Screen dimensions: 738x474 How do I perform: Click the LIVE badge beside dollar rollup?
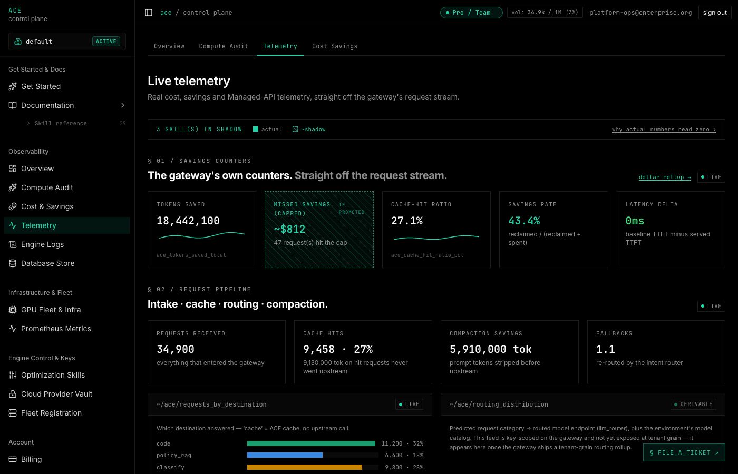[x=711, y=177]
